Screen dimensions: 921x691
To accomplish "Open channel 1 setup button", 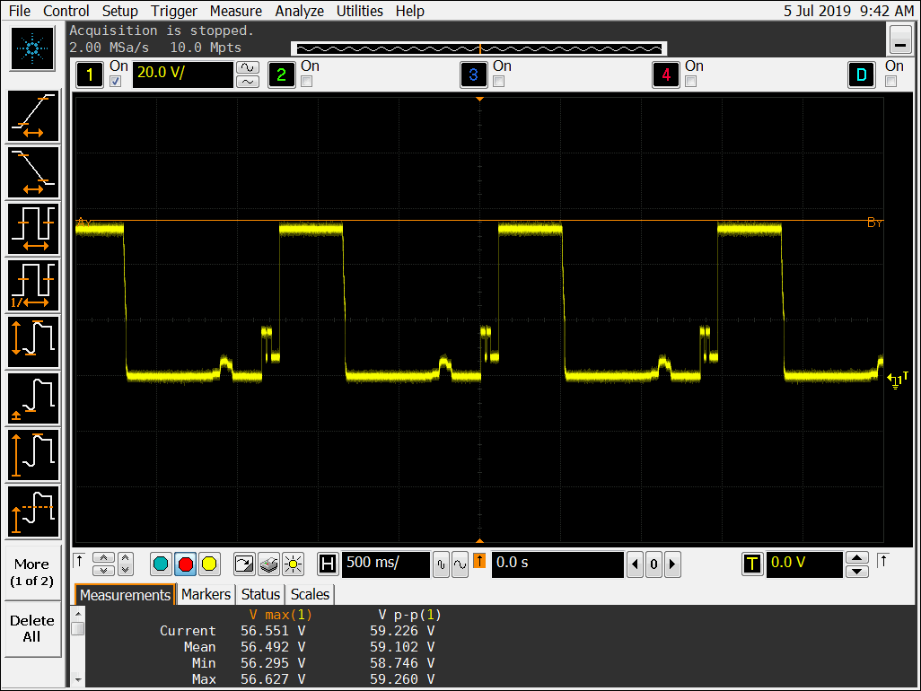I will [90, 74].
